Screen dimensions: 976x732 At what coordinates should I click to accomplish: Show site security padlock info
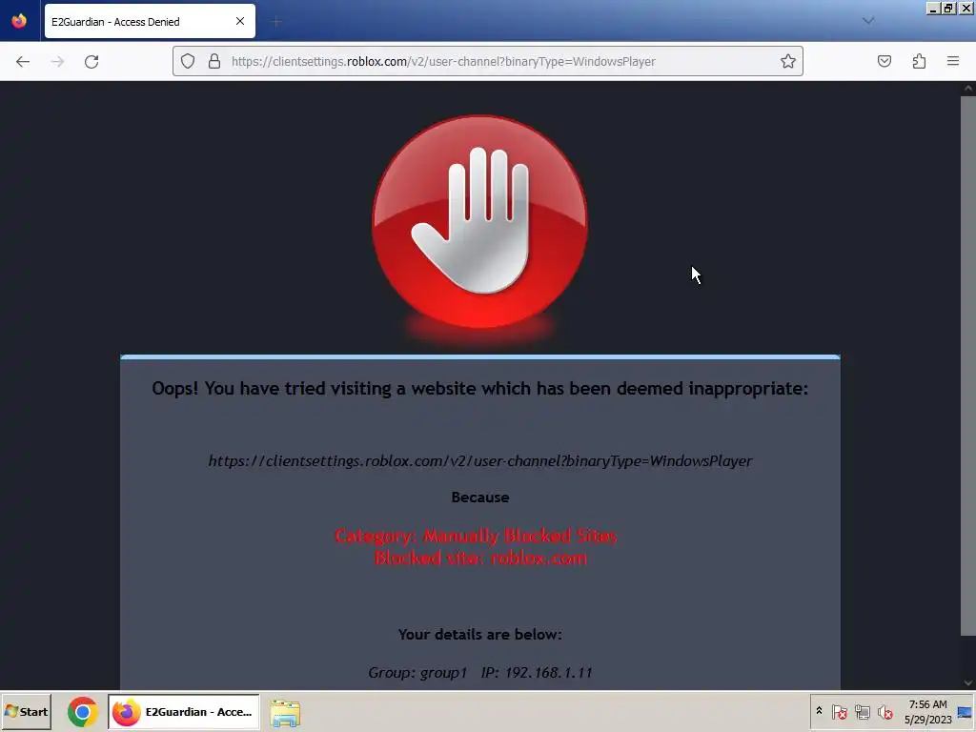coord(214,61)
